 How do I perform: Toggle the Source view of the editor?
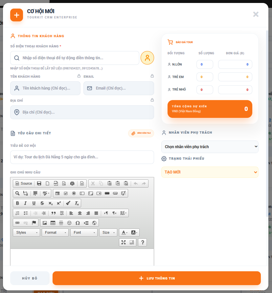(x=24, y=183)
